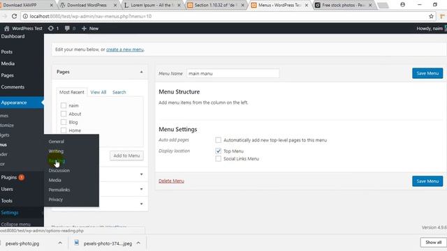Screen dimensions: 447x251
Task: Click the browser reload icon
Action: click(14, 16)
